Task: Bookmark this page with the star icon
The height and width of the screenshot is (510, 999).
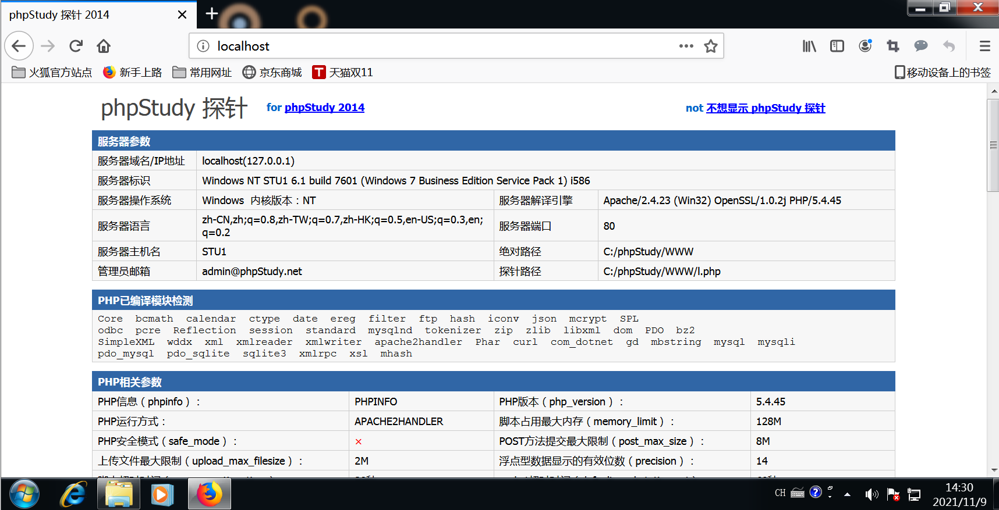Action: tap(710, 46)
